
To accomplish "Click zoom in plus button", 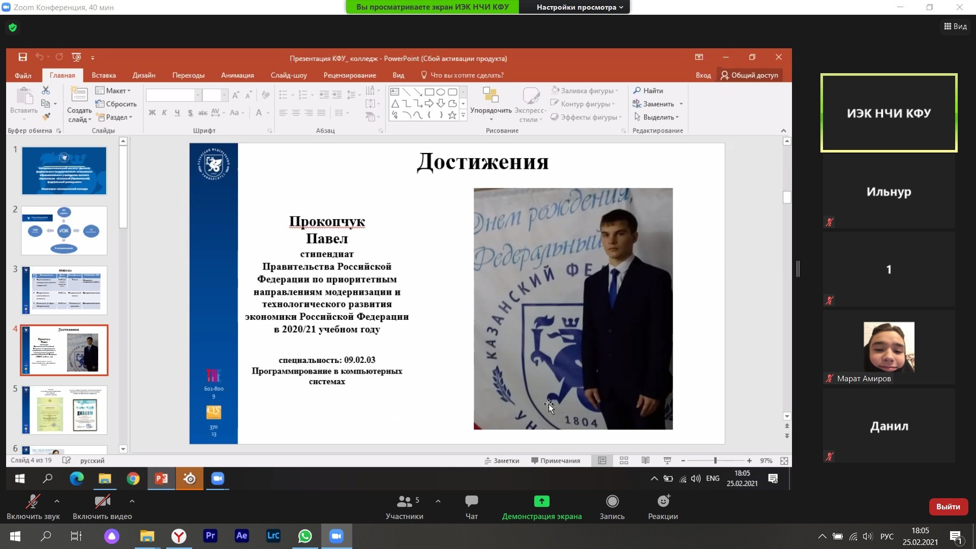I will point(749,461).
